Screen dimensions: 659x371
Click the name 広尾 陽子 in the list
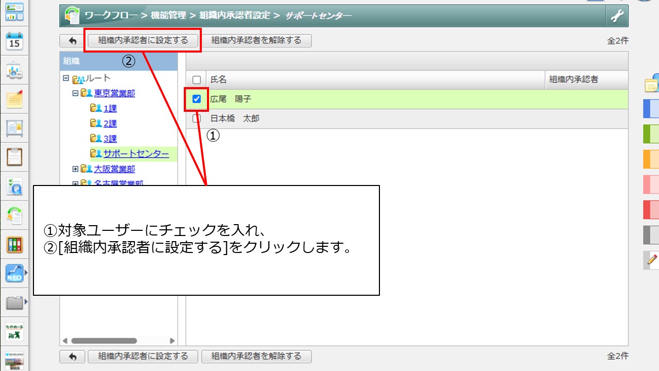coord(231,99)
